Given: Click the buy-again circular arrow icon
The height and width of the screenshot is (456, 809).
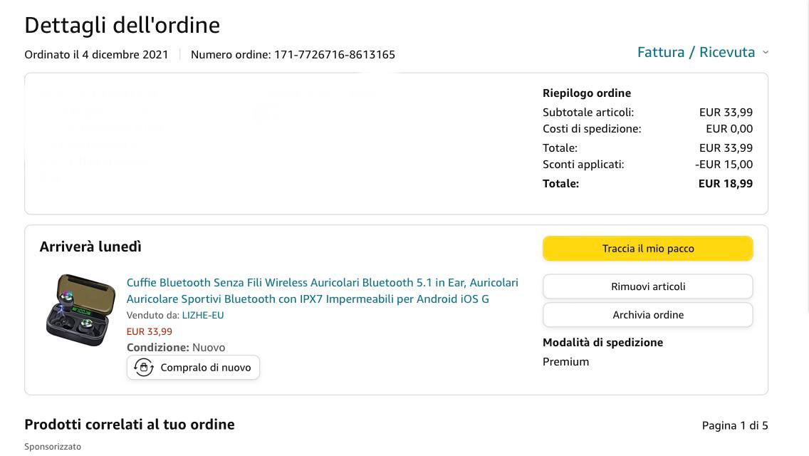Looking at the screenshot, I should pos(144,368).
